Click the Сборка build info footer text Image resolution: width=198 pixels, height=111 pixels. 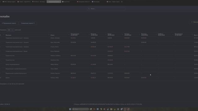tap(108, 104)
